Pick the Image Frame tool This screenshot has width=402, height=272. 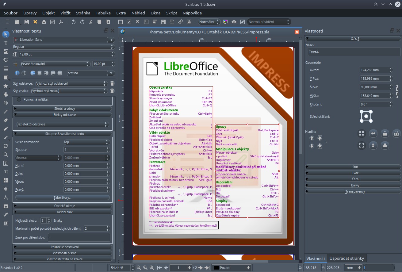6,52
